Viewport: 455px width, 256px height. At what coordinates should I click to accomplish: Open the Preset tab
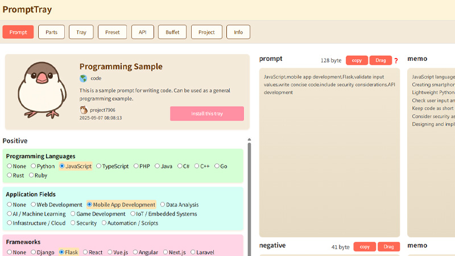(112, 32)
